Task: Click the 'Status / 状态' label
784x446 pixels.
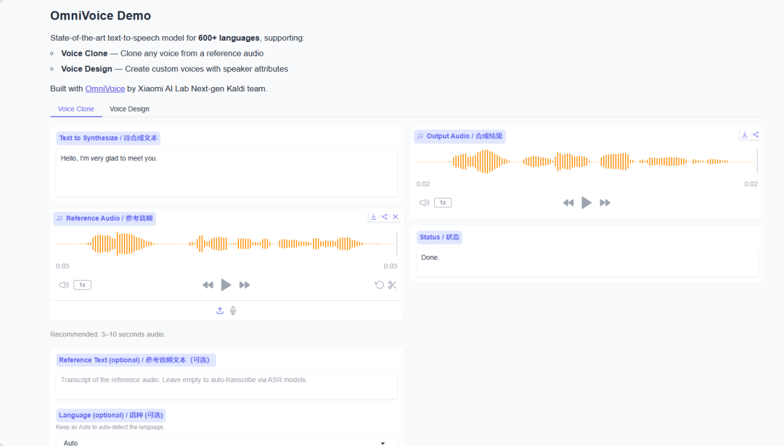Action: coord(439,237)
